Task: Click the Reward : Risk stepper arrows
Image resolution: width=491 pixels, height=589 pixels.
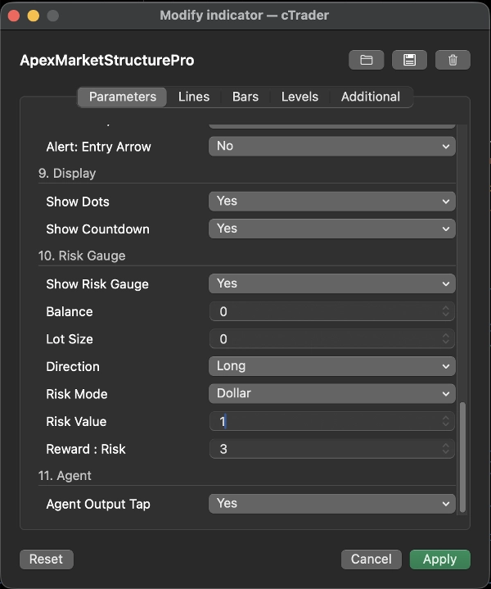Action: pyautogui.click(x=445, y=449)
